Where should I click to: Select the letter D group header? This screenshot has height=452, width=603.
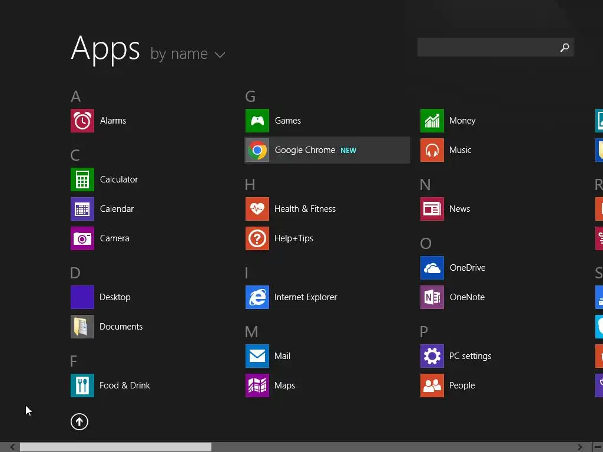[75, 273]
